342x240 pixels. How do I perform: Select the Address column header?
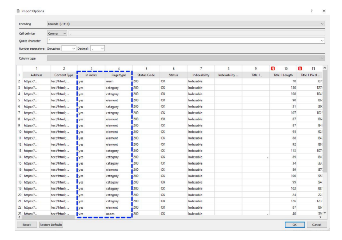point(36,75)
